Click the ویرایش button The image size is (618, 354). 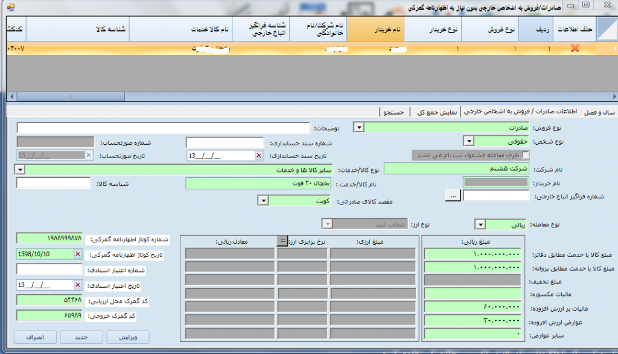[x=128, y=337]
